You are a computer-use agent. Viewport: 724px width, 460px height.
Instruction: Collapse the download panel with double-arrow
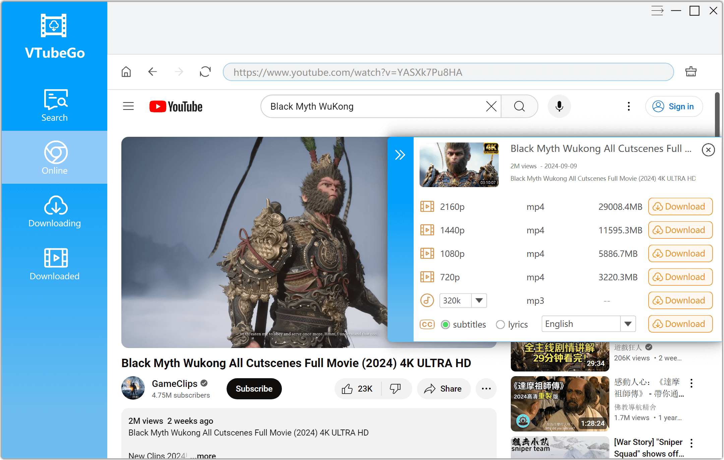point(401,155)
